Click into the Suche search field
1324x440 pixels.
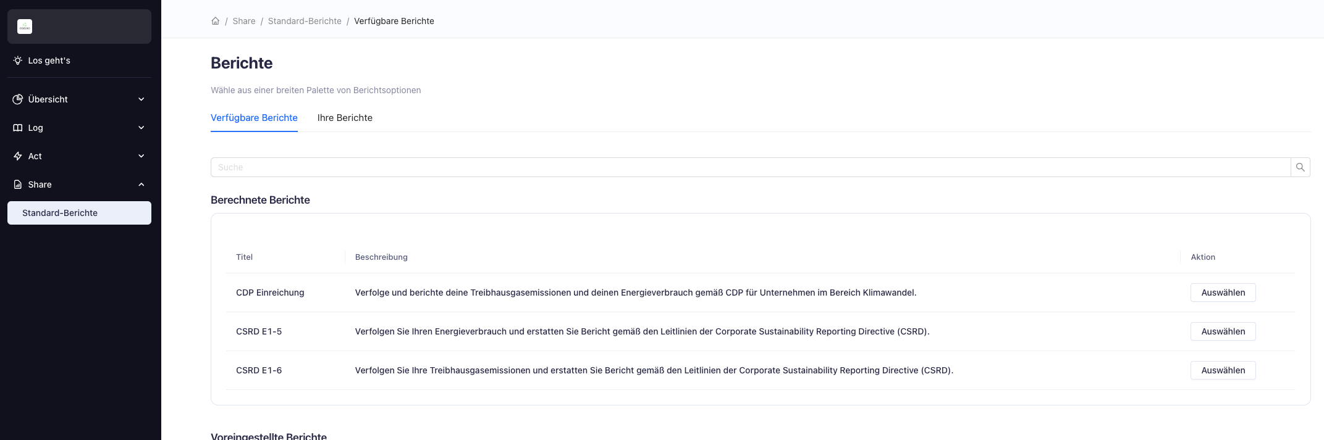click(x=750, y=167)
